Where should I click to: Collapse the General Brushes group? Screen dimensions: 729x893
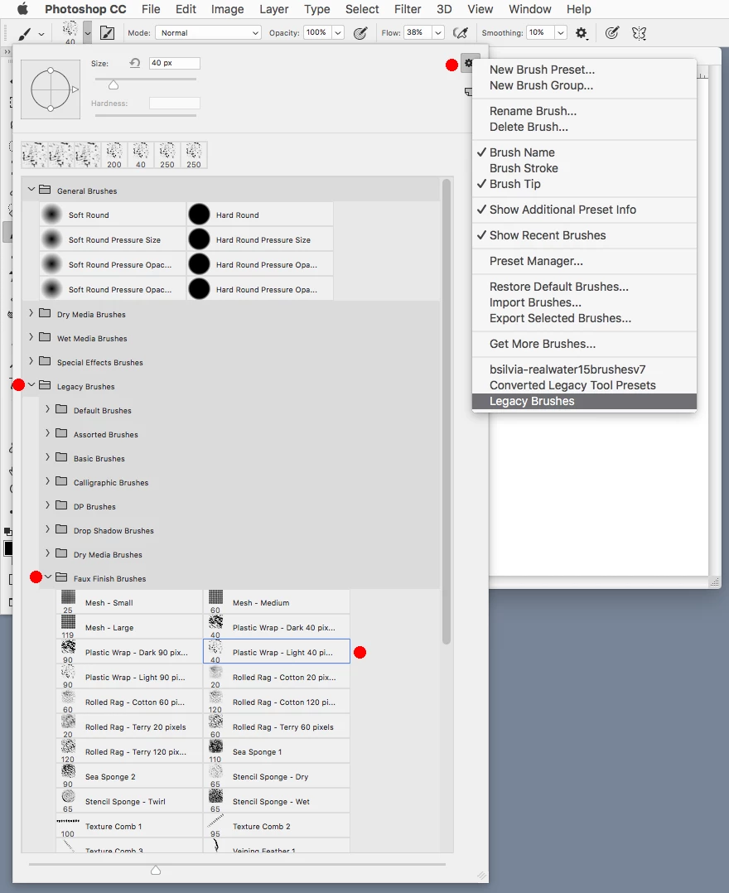point(31,190)
